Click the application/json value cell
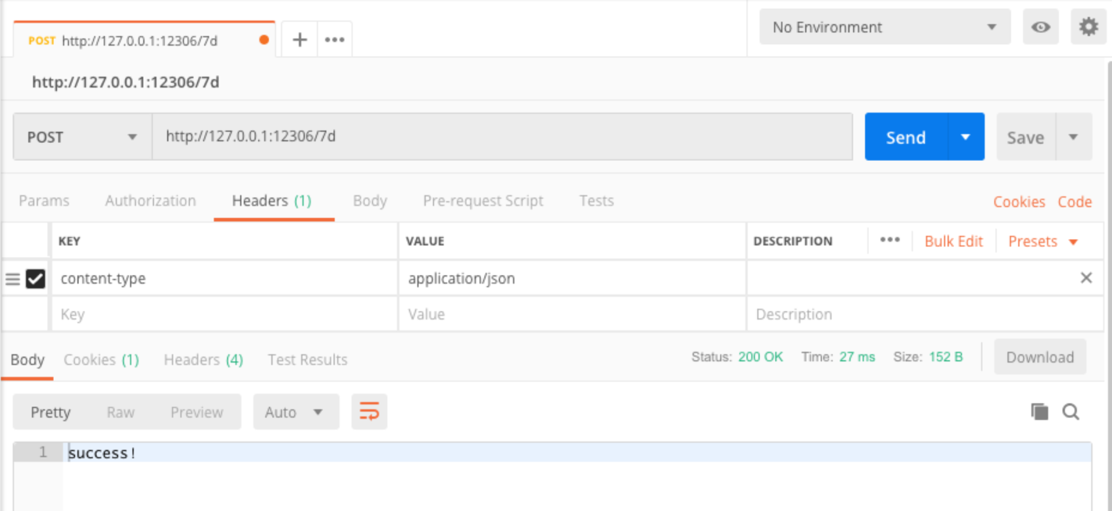Screen dimensions: 1112x511 coord(572,278)
